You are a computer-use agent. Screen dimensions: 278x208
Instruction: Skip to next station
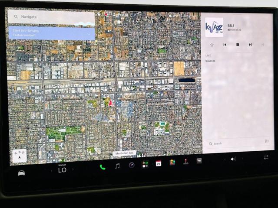tap(250, 45)
